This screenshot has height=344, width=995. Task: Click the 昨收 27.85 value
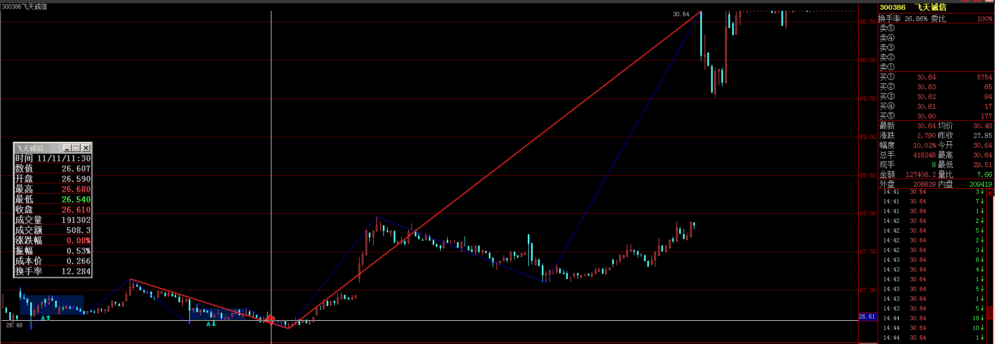coord(983,136)
